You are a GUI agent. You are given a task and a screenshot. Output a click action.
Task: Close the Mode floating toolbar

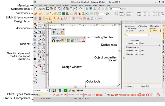point(64,30)
